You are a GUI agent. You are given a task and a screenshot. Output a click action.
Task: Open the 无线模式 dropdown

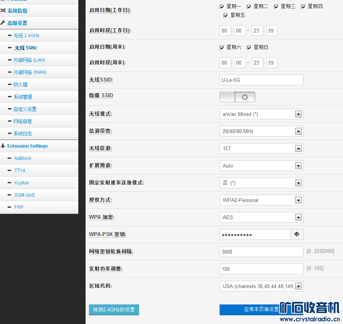[x=261, y=114]
